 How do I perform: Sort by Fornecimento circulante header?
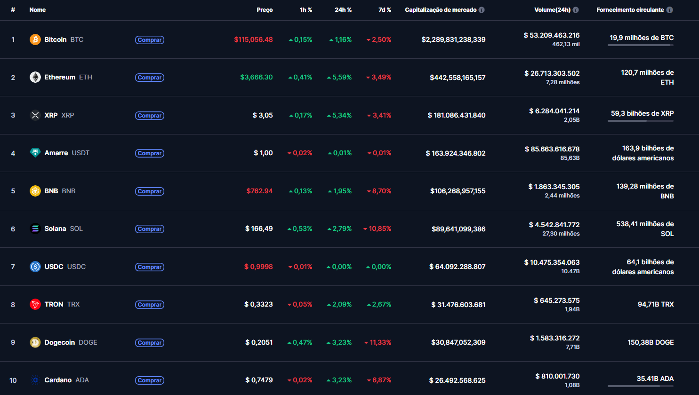click(630, 10)
